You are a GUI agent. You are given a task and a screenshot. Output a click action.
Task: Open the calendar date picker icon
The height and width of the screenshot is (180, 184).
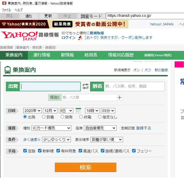click(x=78, y=111)
